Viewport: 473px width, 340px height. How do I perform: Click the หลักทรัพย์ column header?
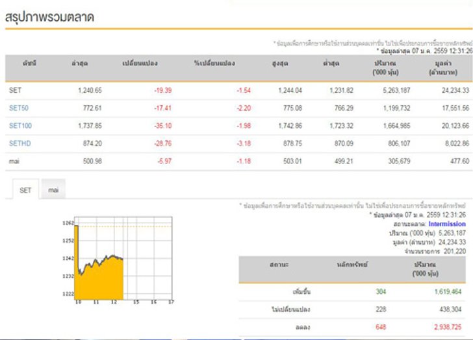click(352, 265)
